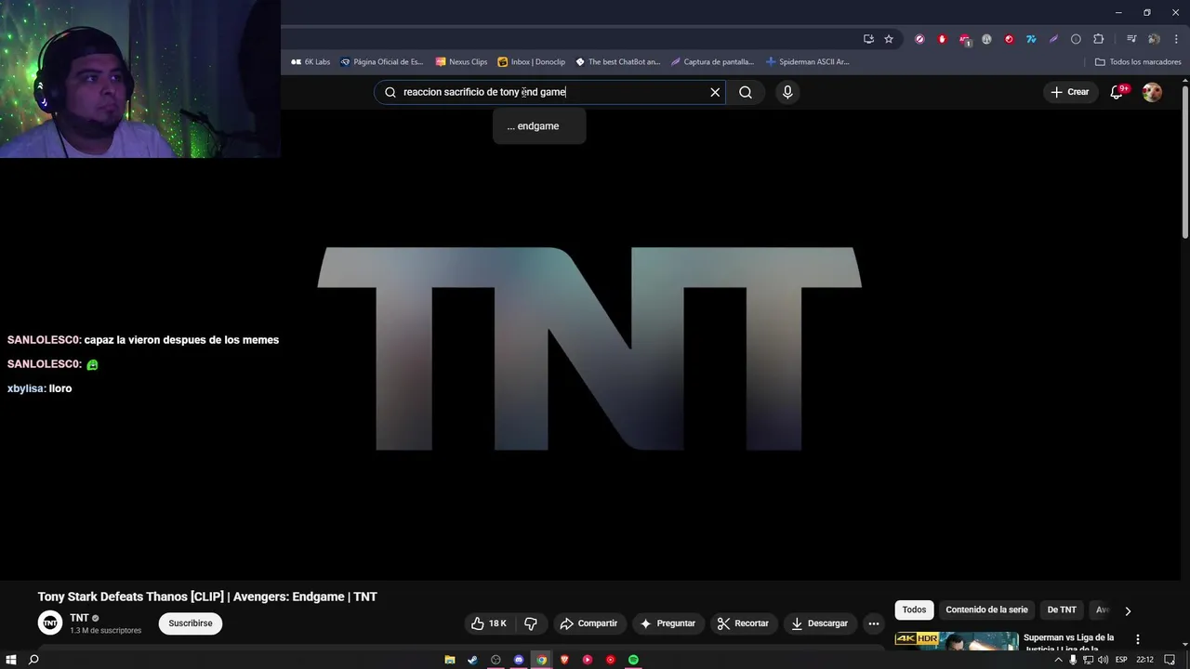Open the Windows notification center
The width and height of the screenshot is (1190, 669).
click(1170, 660)
